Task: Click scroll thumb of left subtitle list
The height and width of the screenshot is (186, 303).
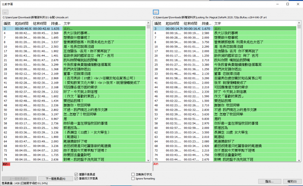Action: [148, 26]
